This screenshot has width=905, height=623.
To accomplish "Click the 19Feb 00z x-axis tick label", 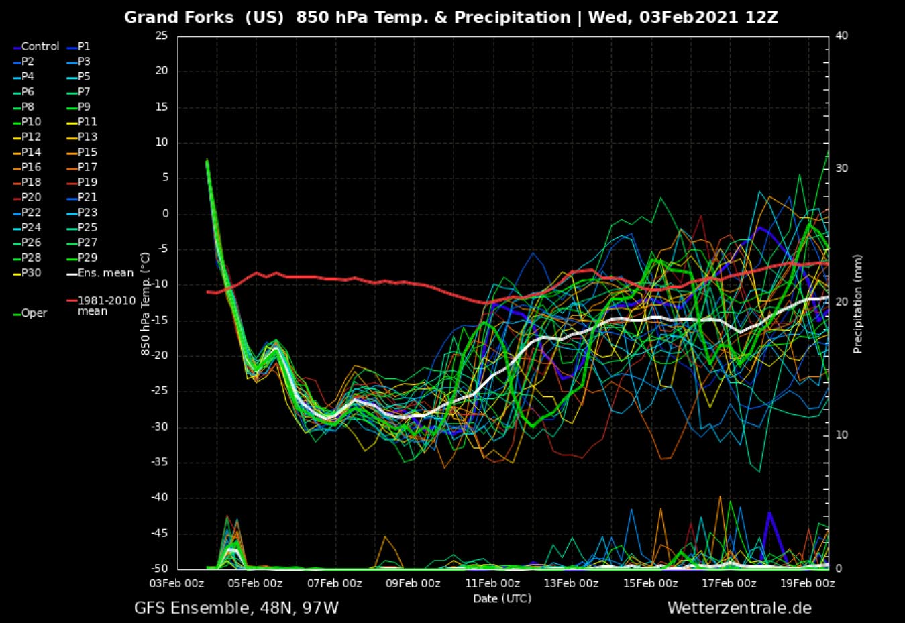I will click(808, 583).
